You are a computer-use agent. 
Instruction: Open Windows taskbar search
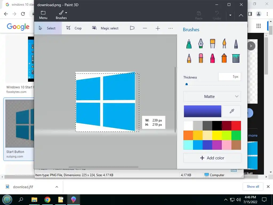[21, 200]
